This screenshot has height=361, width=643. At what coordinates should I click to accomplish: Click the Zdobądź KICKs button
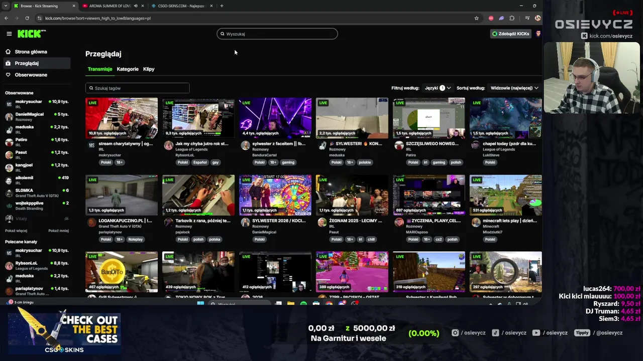click(510, 34)
